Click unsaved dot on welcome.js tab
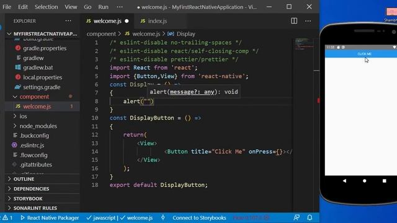Image resolution: width=397 pixels, height=223 pixels. coord(127,21)
